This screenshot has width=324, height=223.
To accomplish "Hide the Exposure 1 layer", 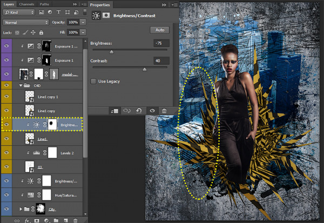I will pyautogui.click(x=6, y=60).
